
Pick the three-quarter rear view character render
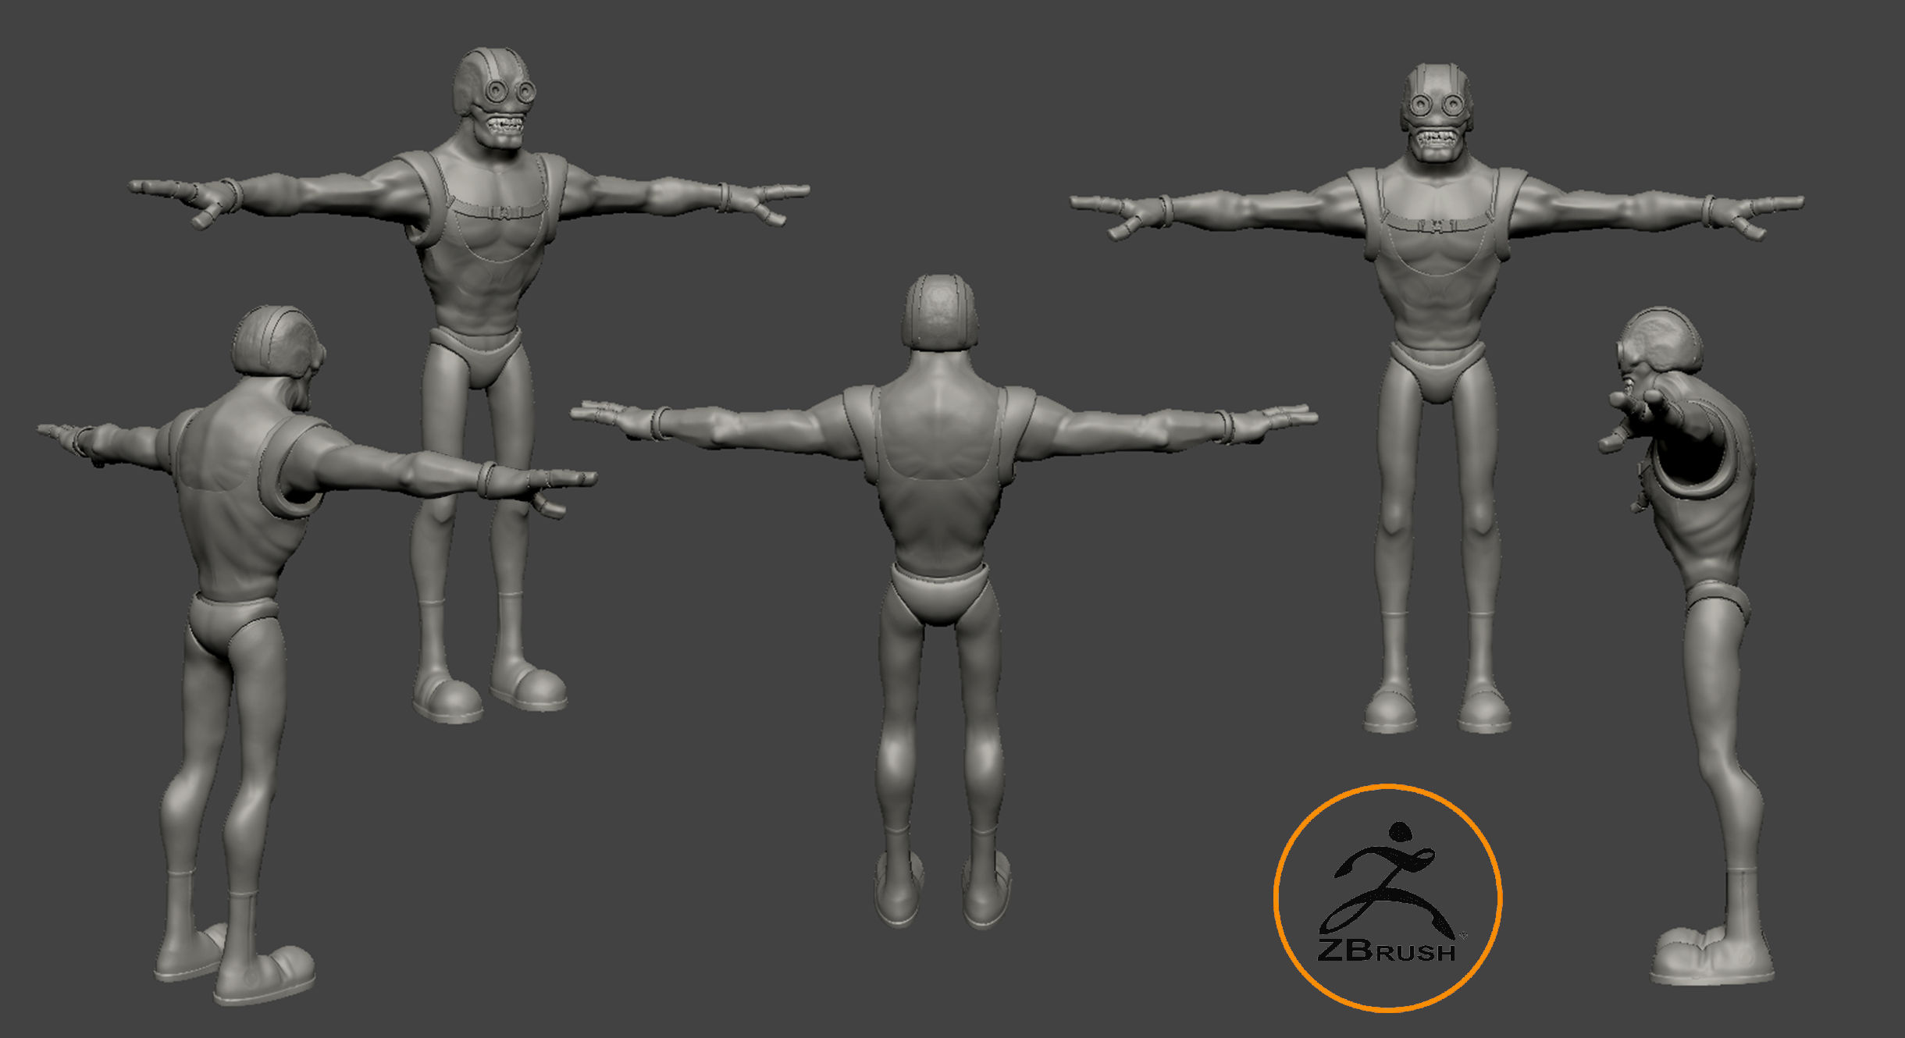(x=316, y=656)
